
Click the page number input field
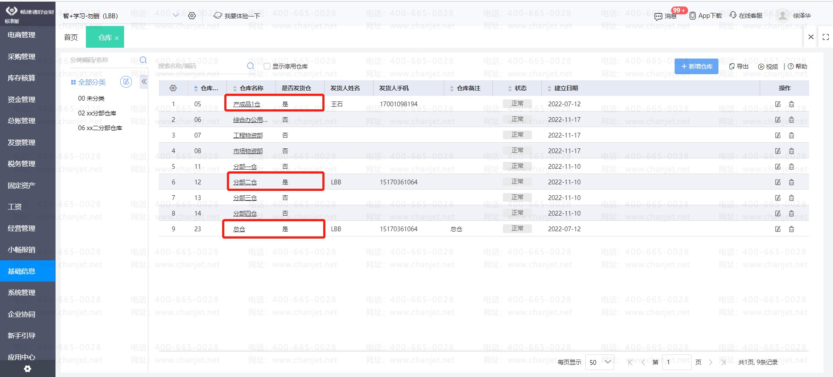678,362
